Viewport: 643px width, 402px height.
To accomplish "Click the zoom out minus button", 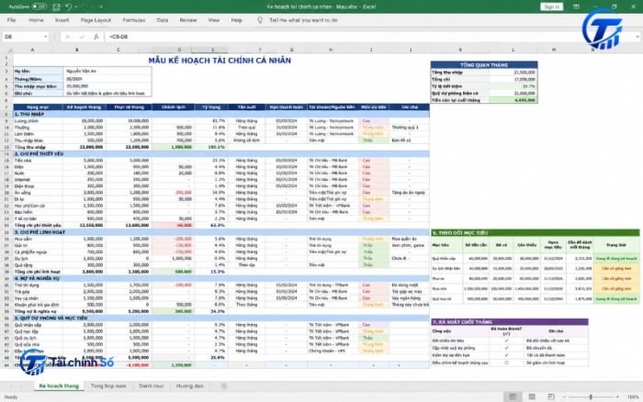I will coord(565,396).
